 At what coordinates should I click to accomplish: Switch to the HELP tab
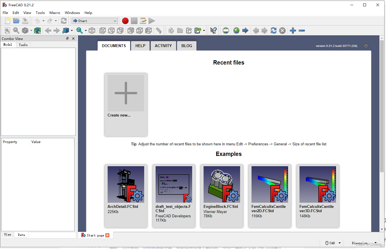(x=140, y=46)
